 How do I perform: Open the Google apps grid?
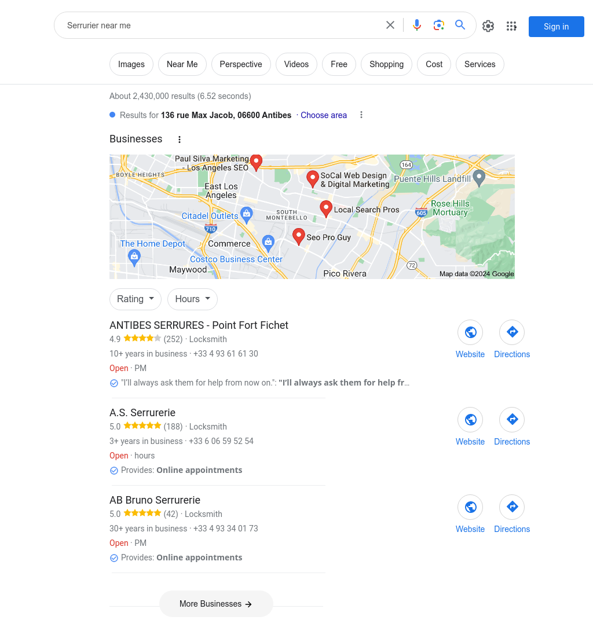(511, 26)
